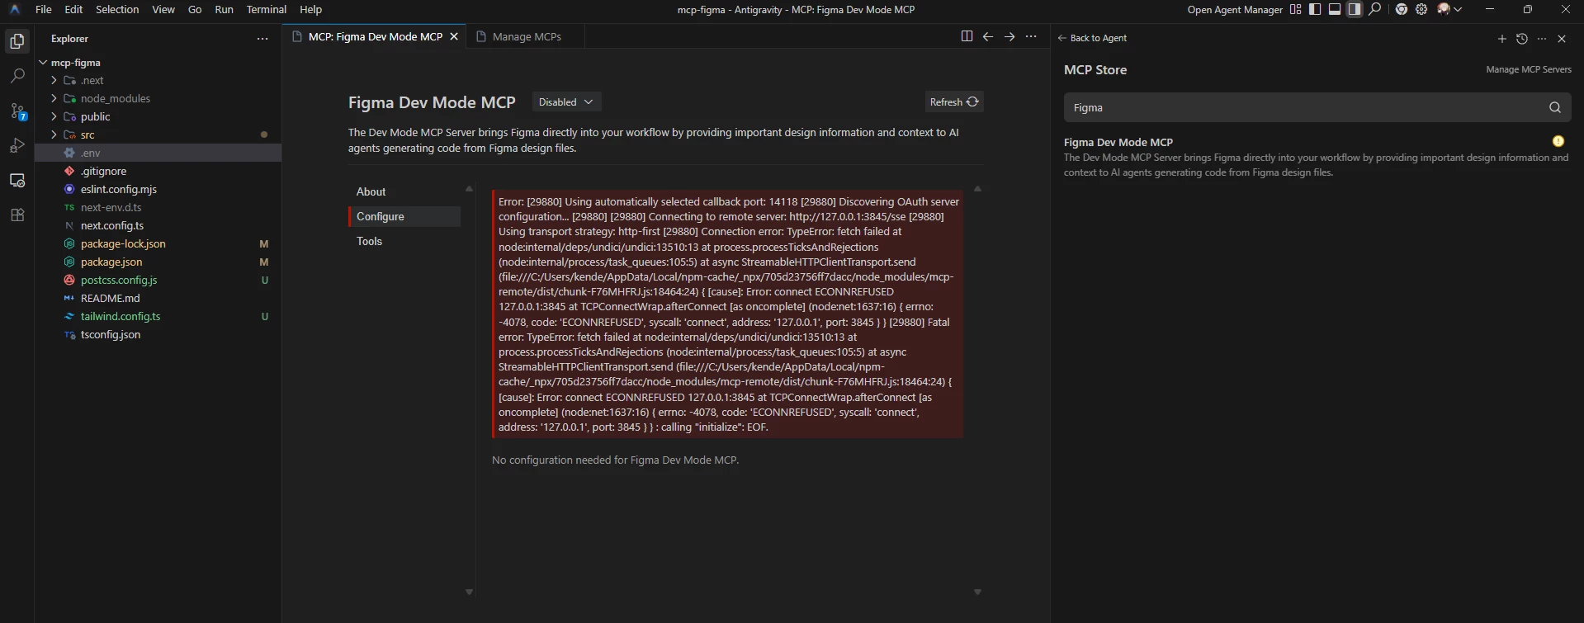Image resolution: width=1584 pixels, height=623 pixels.
Task: Click the user avatar profile icon
Action: 1444,10
